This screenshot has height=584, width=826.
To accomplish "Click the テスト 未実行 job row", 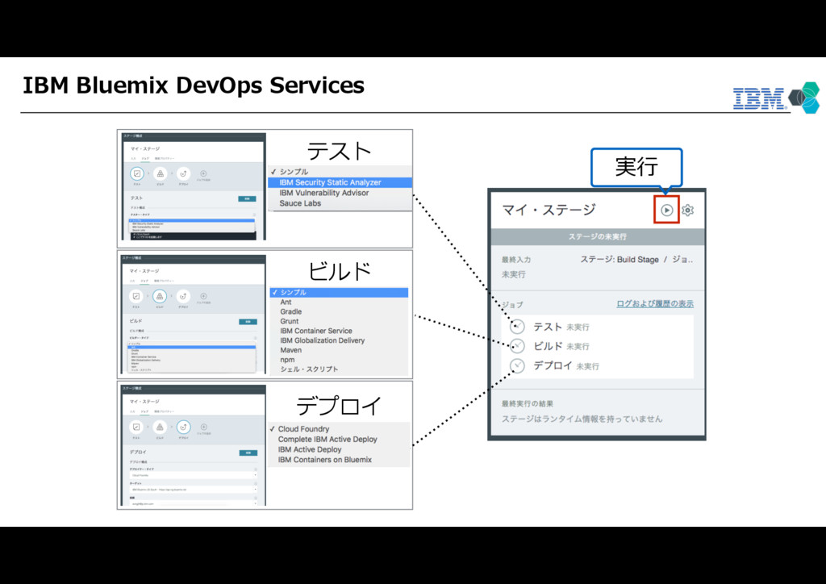I will coord(597,327).
